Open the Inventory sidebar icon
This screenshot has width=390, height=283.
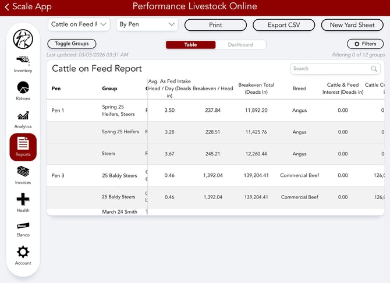(x=23, y=61)
